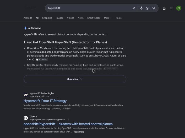The height and width of the screenshot is (138, 185).
Task: Open the Cloudflare +1 source chip
Action: [111, 69]
